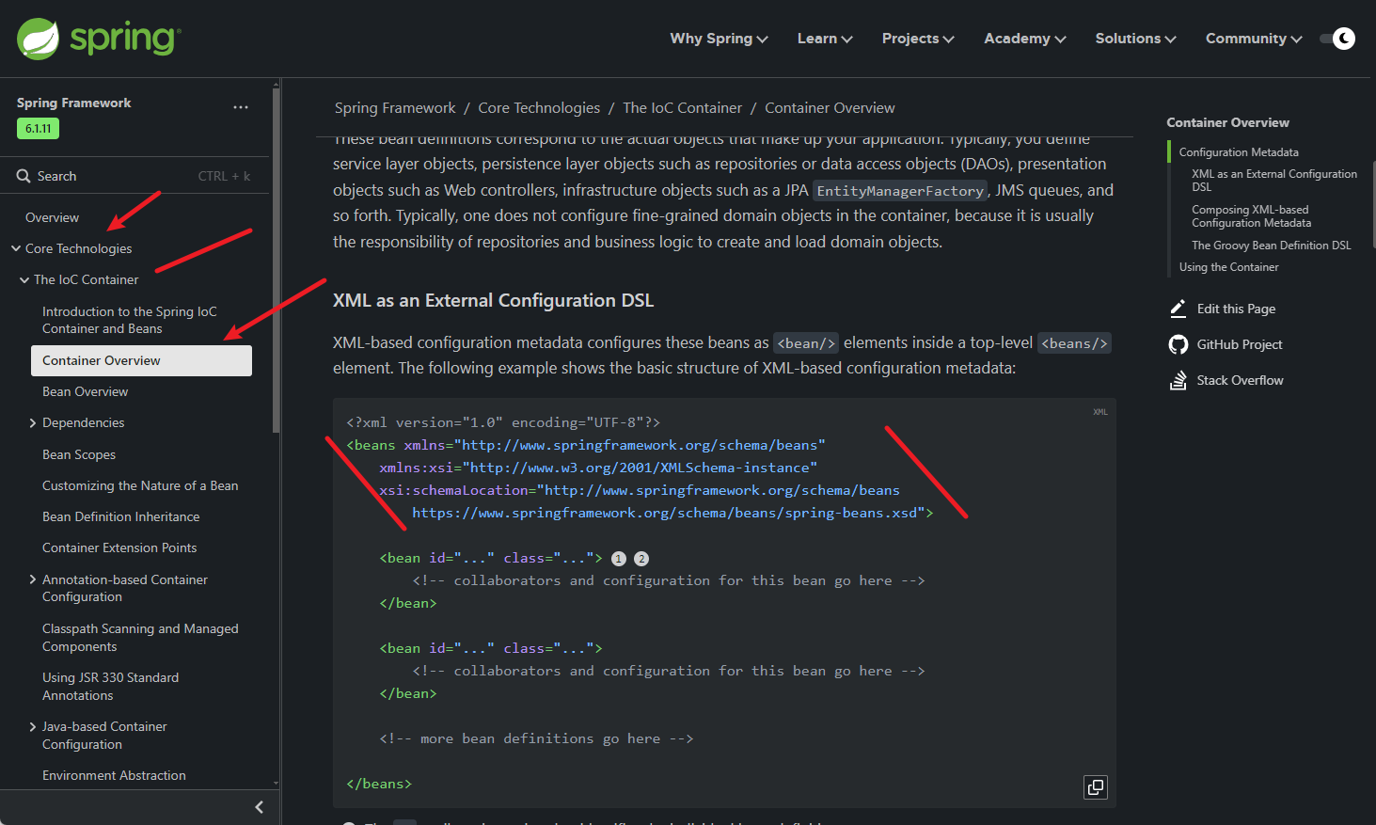Click Spring Framework breadcrumb

point(395,108)
